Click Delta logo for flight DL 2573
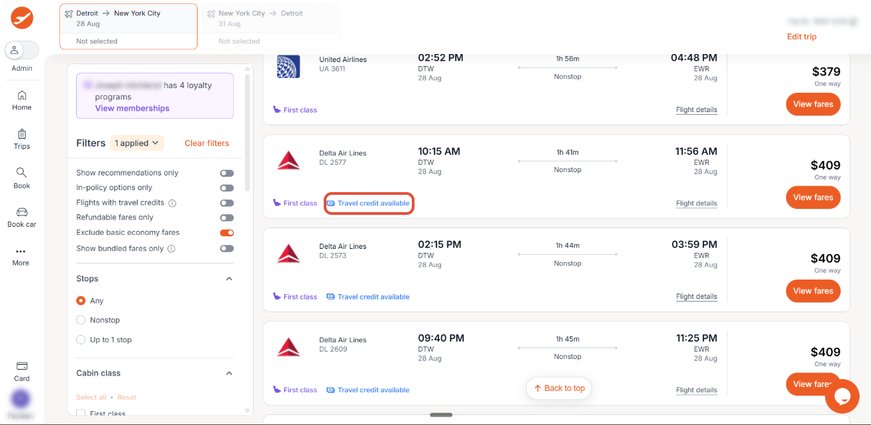This screenshot has width=871, height=425. (x=288, y=254)
